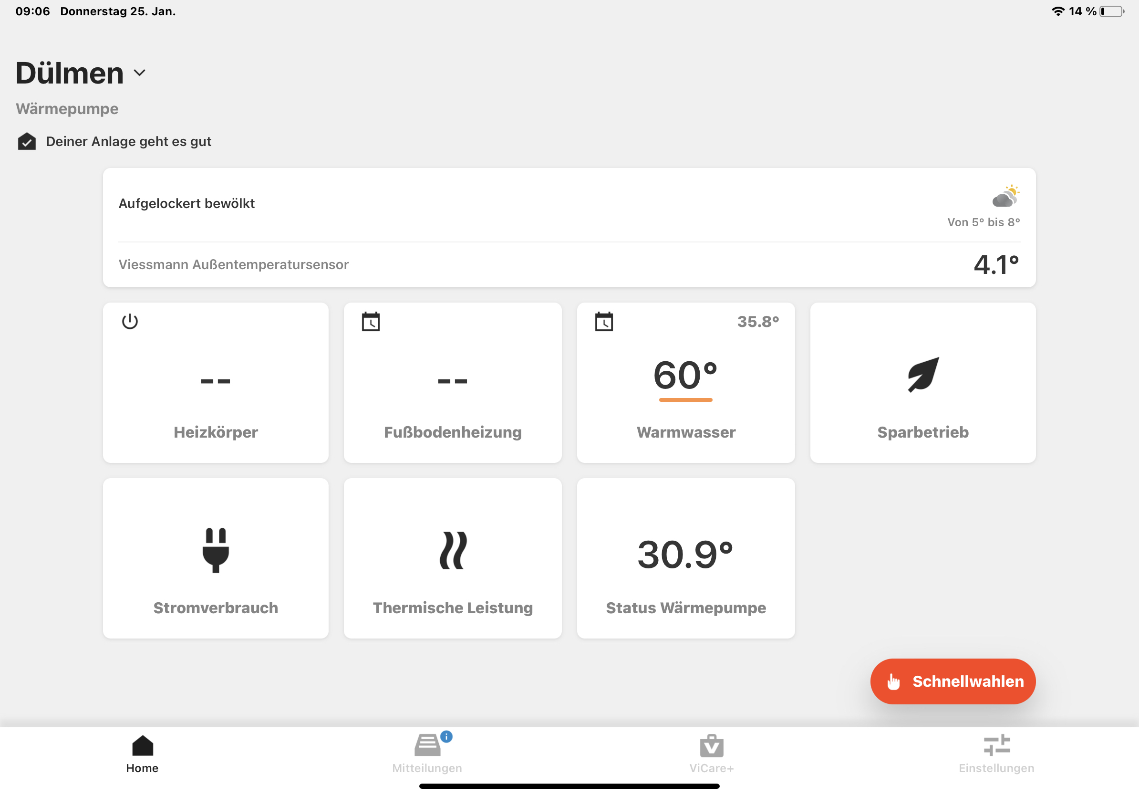
Task: Expand the Dülmen location dropdown chevron
Action: (x=139, y=73)
